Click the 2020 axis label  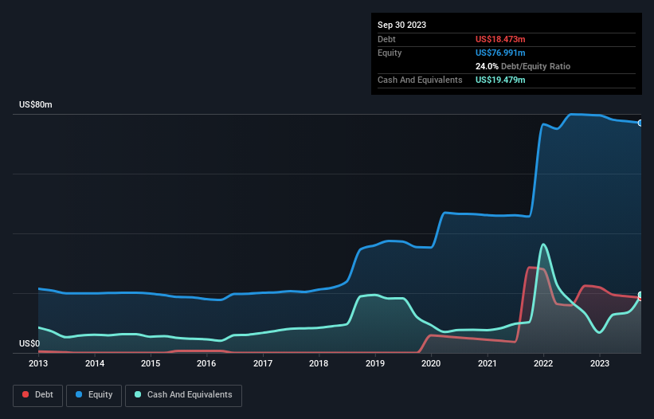click(431, 363)
